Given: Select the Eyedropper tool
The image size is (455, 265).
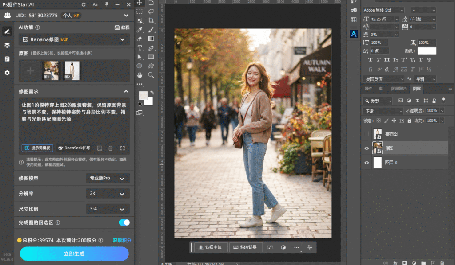Looking at the screenshot, I should 140,30.
